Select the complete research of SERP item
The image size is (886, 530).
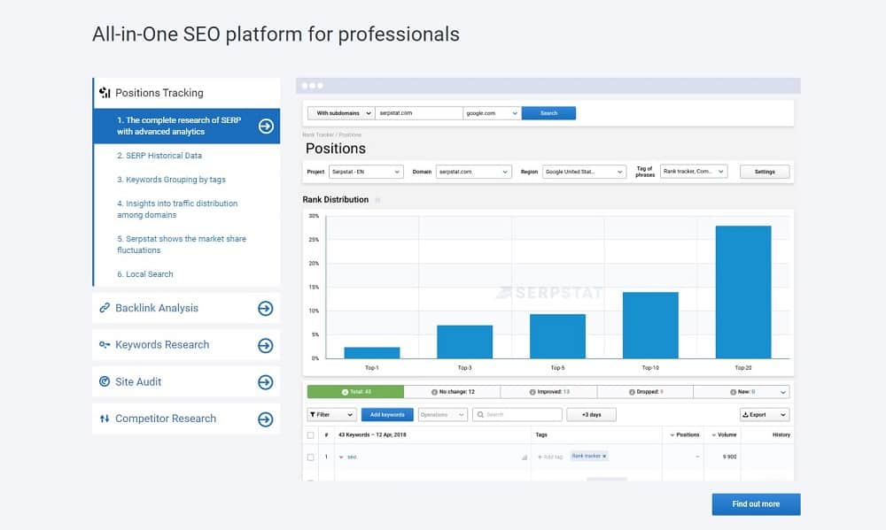tap(187, 126)
